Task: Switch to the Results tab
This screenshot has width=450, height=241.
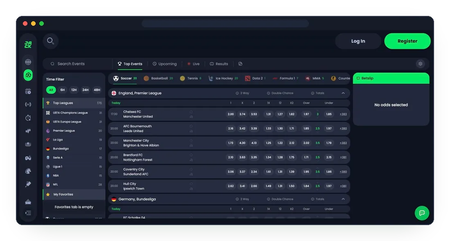Action: click(219, 64)
